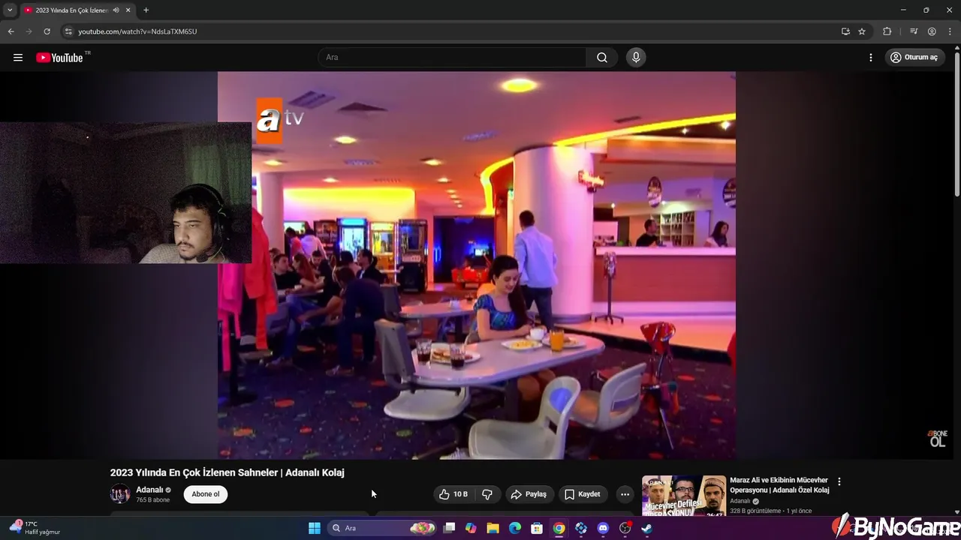Image resolution: width=961 pixels, height=540 pixels.
Task: Click the Oturum aç sign-in button
Action: point(914,58)
